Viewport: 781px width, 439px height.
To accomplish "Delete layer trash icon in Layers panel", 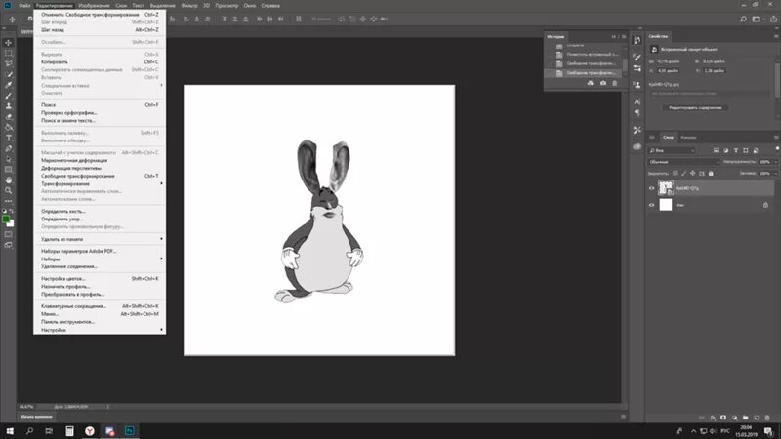I will pyautogui.click(x=767, y=418).
